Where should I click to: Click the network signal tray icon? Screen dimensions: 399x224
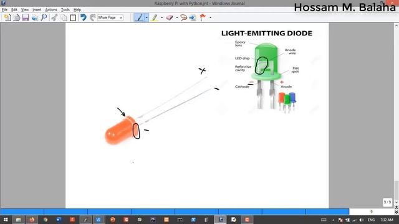(x=354, y=220)
